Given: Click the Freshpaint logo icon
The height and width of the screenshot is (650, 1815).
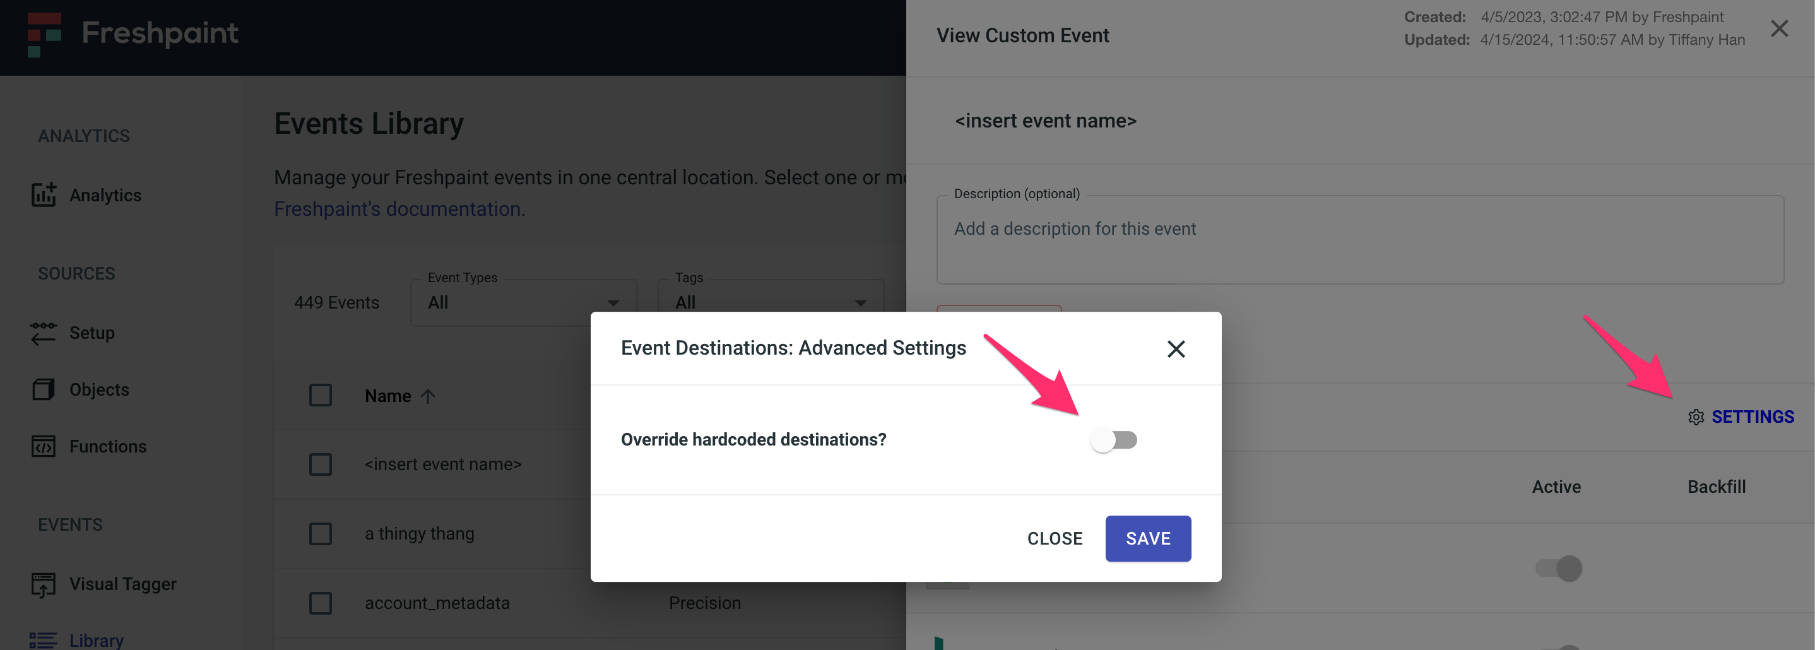Looking at the screenshot, I should click(x=44, y=33).
